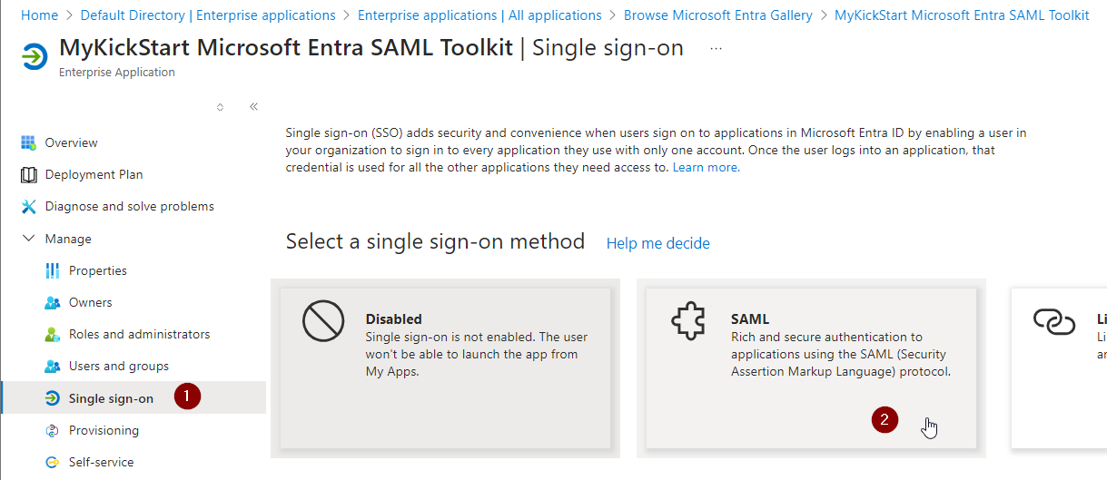
Task: Navigate to Browse Microsoft Entra Gallery breadcrumb
Action: coord(717,15)
